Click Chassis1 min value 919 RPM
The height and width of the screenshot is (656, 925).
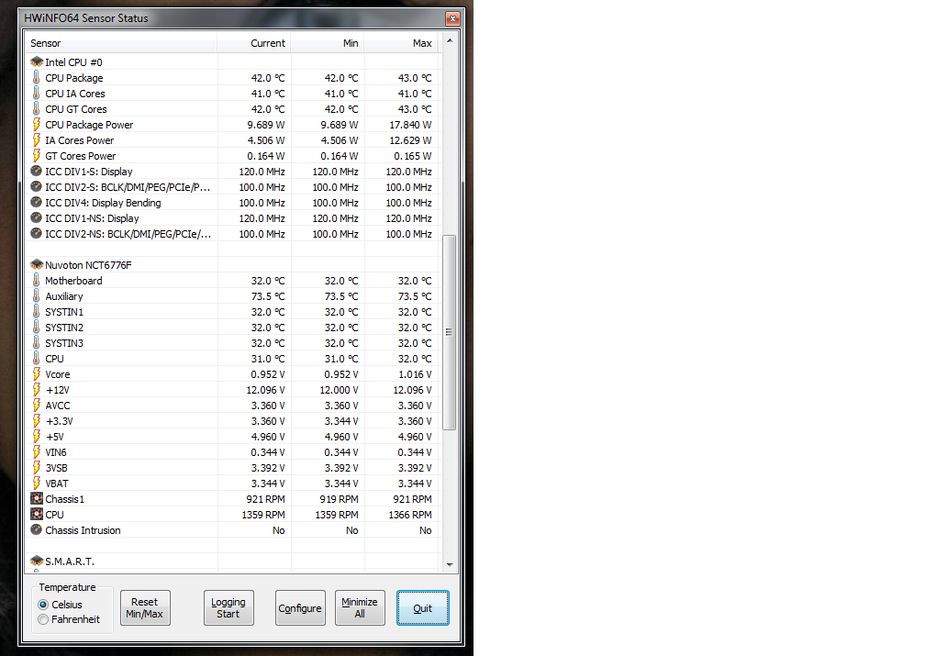pyautogui.click(x=339, y=499)
